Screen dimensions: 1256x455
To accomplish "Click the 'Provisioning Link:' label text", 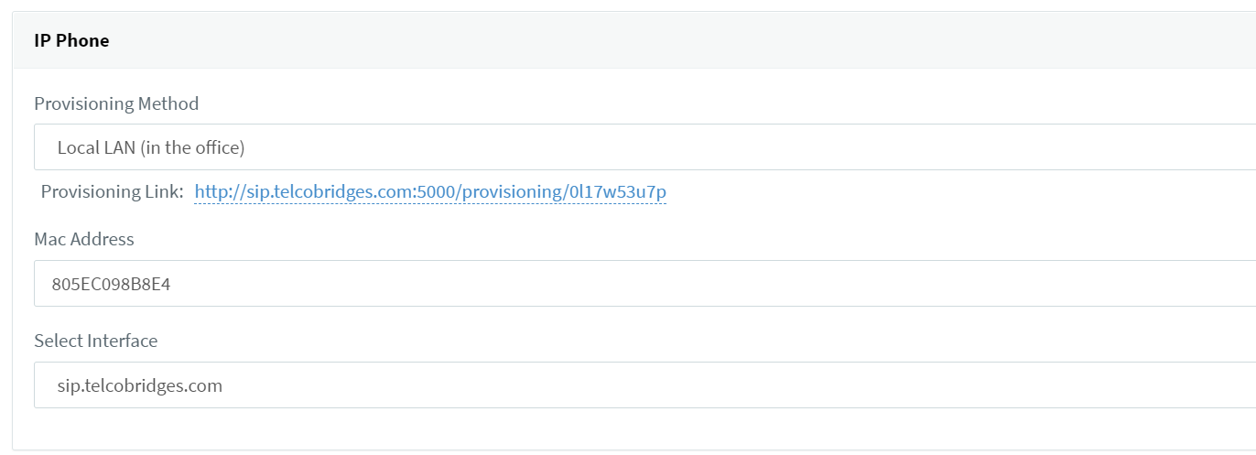I will click(x=113, y=192).
